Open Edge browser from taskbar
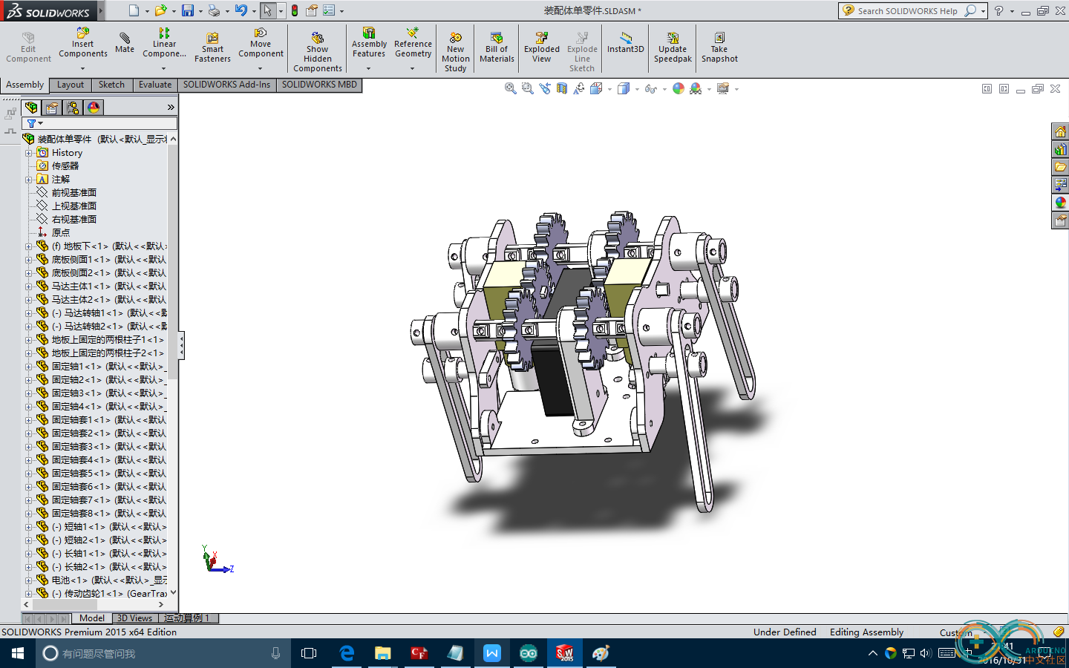The image size is (1069, 668). click(x=347, y=653)
